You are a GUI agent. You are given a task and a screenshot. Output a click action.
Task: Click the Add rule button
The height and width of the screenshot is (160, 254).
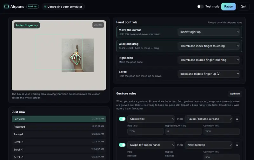point(235,94)
